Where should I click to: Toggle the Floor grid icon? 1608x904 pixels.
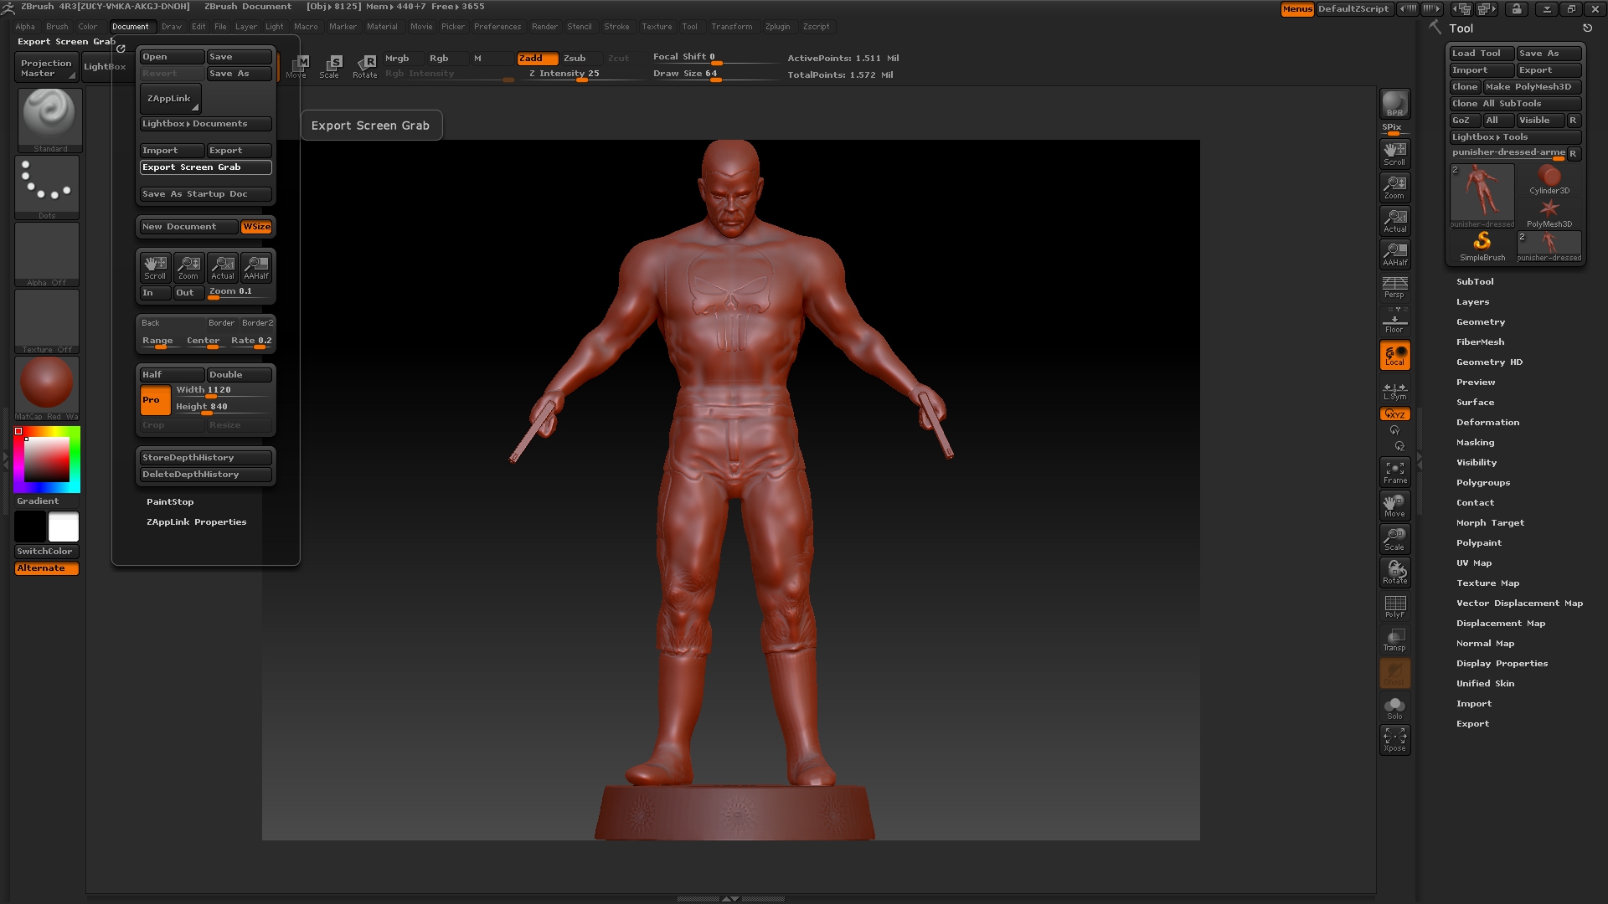(x=1394, y=321)
